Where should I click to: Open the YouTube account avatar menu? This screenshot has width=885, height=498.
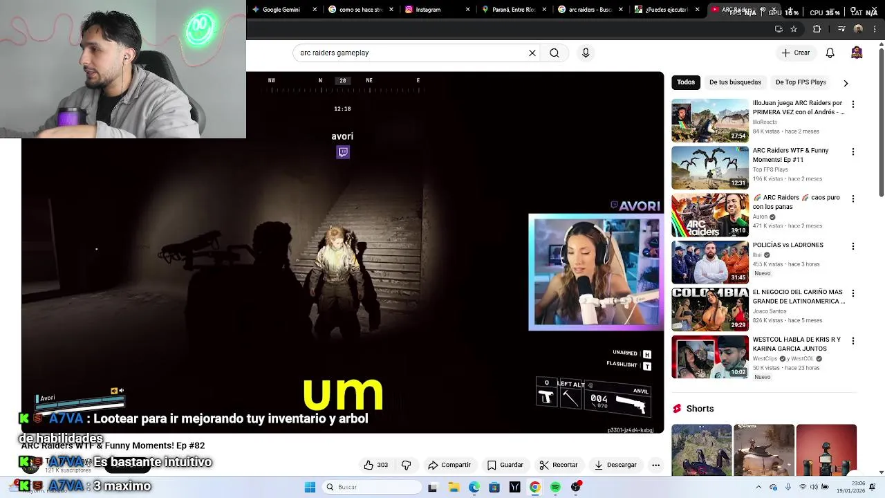point(857,53)
